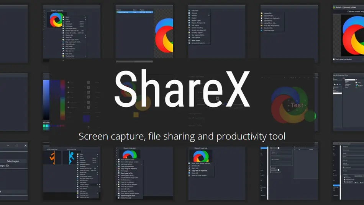Screen dimensions: 364x205
Task: Click the icon next to Auto capture
Action: [x=189, y=38]
